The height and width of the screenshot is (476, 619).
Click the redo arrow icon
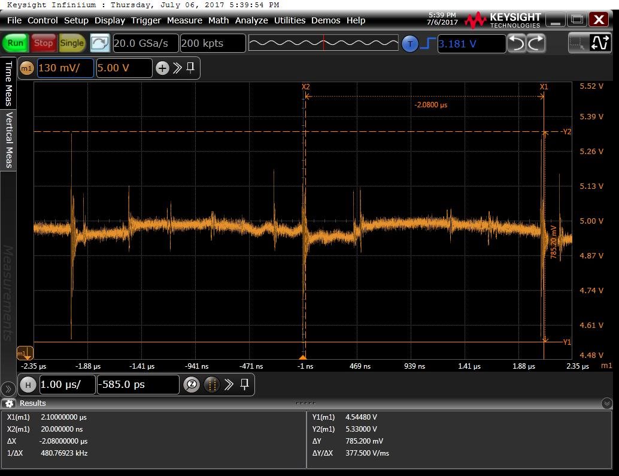(536, 43)
